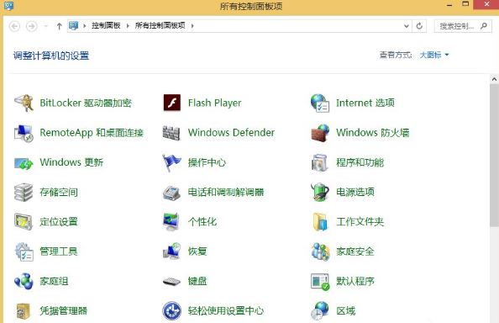Click the Windows Defender text link
This screenshot has width=499, height=323.
click(231, 133)
